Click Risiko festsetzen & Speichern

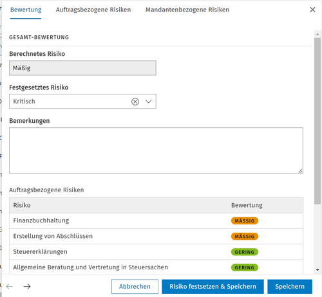pyautogui.click(x=213, y=286)
